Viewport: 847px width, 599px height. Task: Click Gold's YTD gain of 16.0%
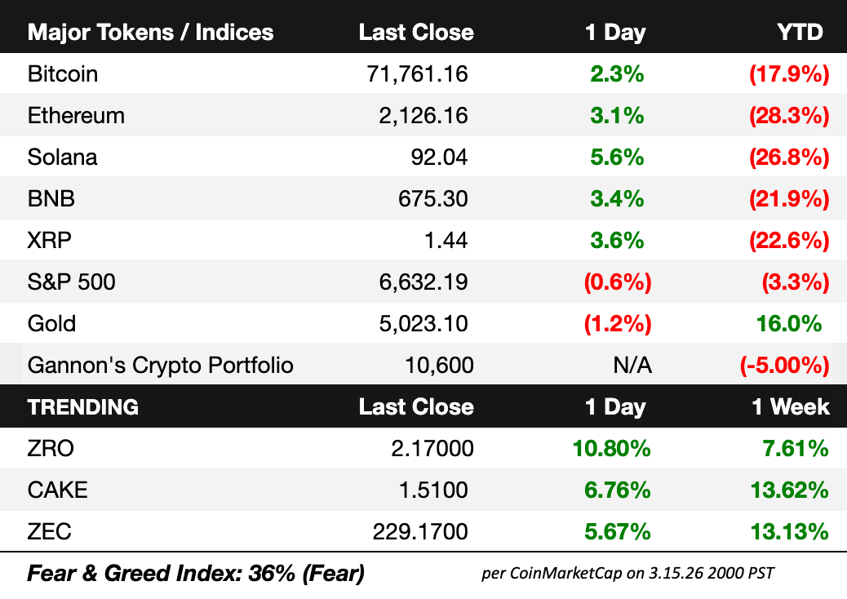[x=788, y=324]
